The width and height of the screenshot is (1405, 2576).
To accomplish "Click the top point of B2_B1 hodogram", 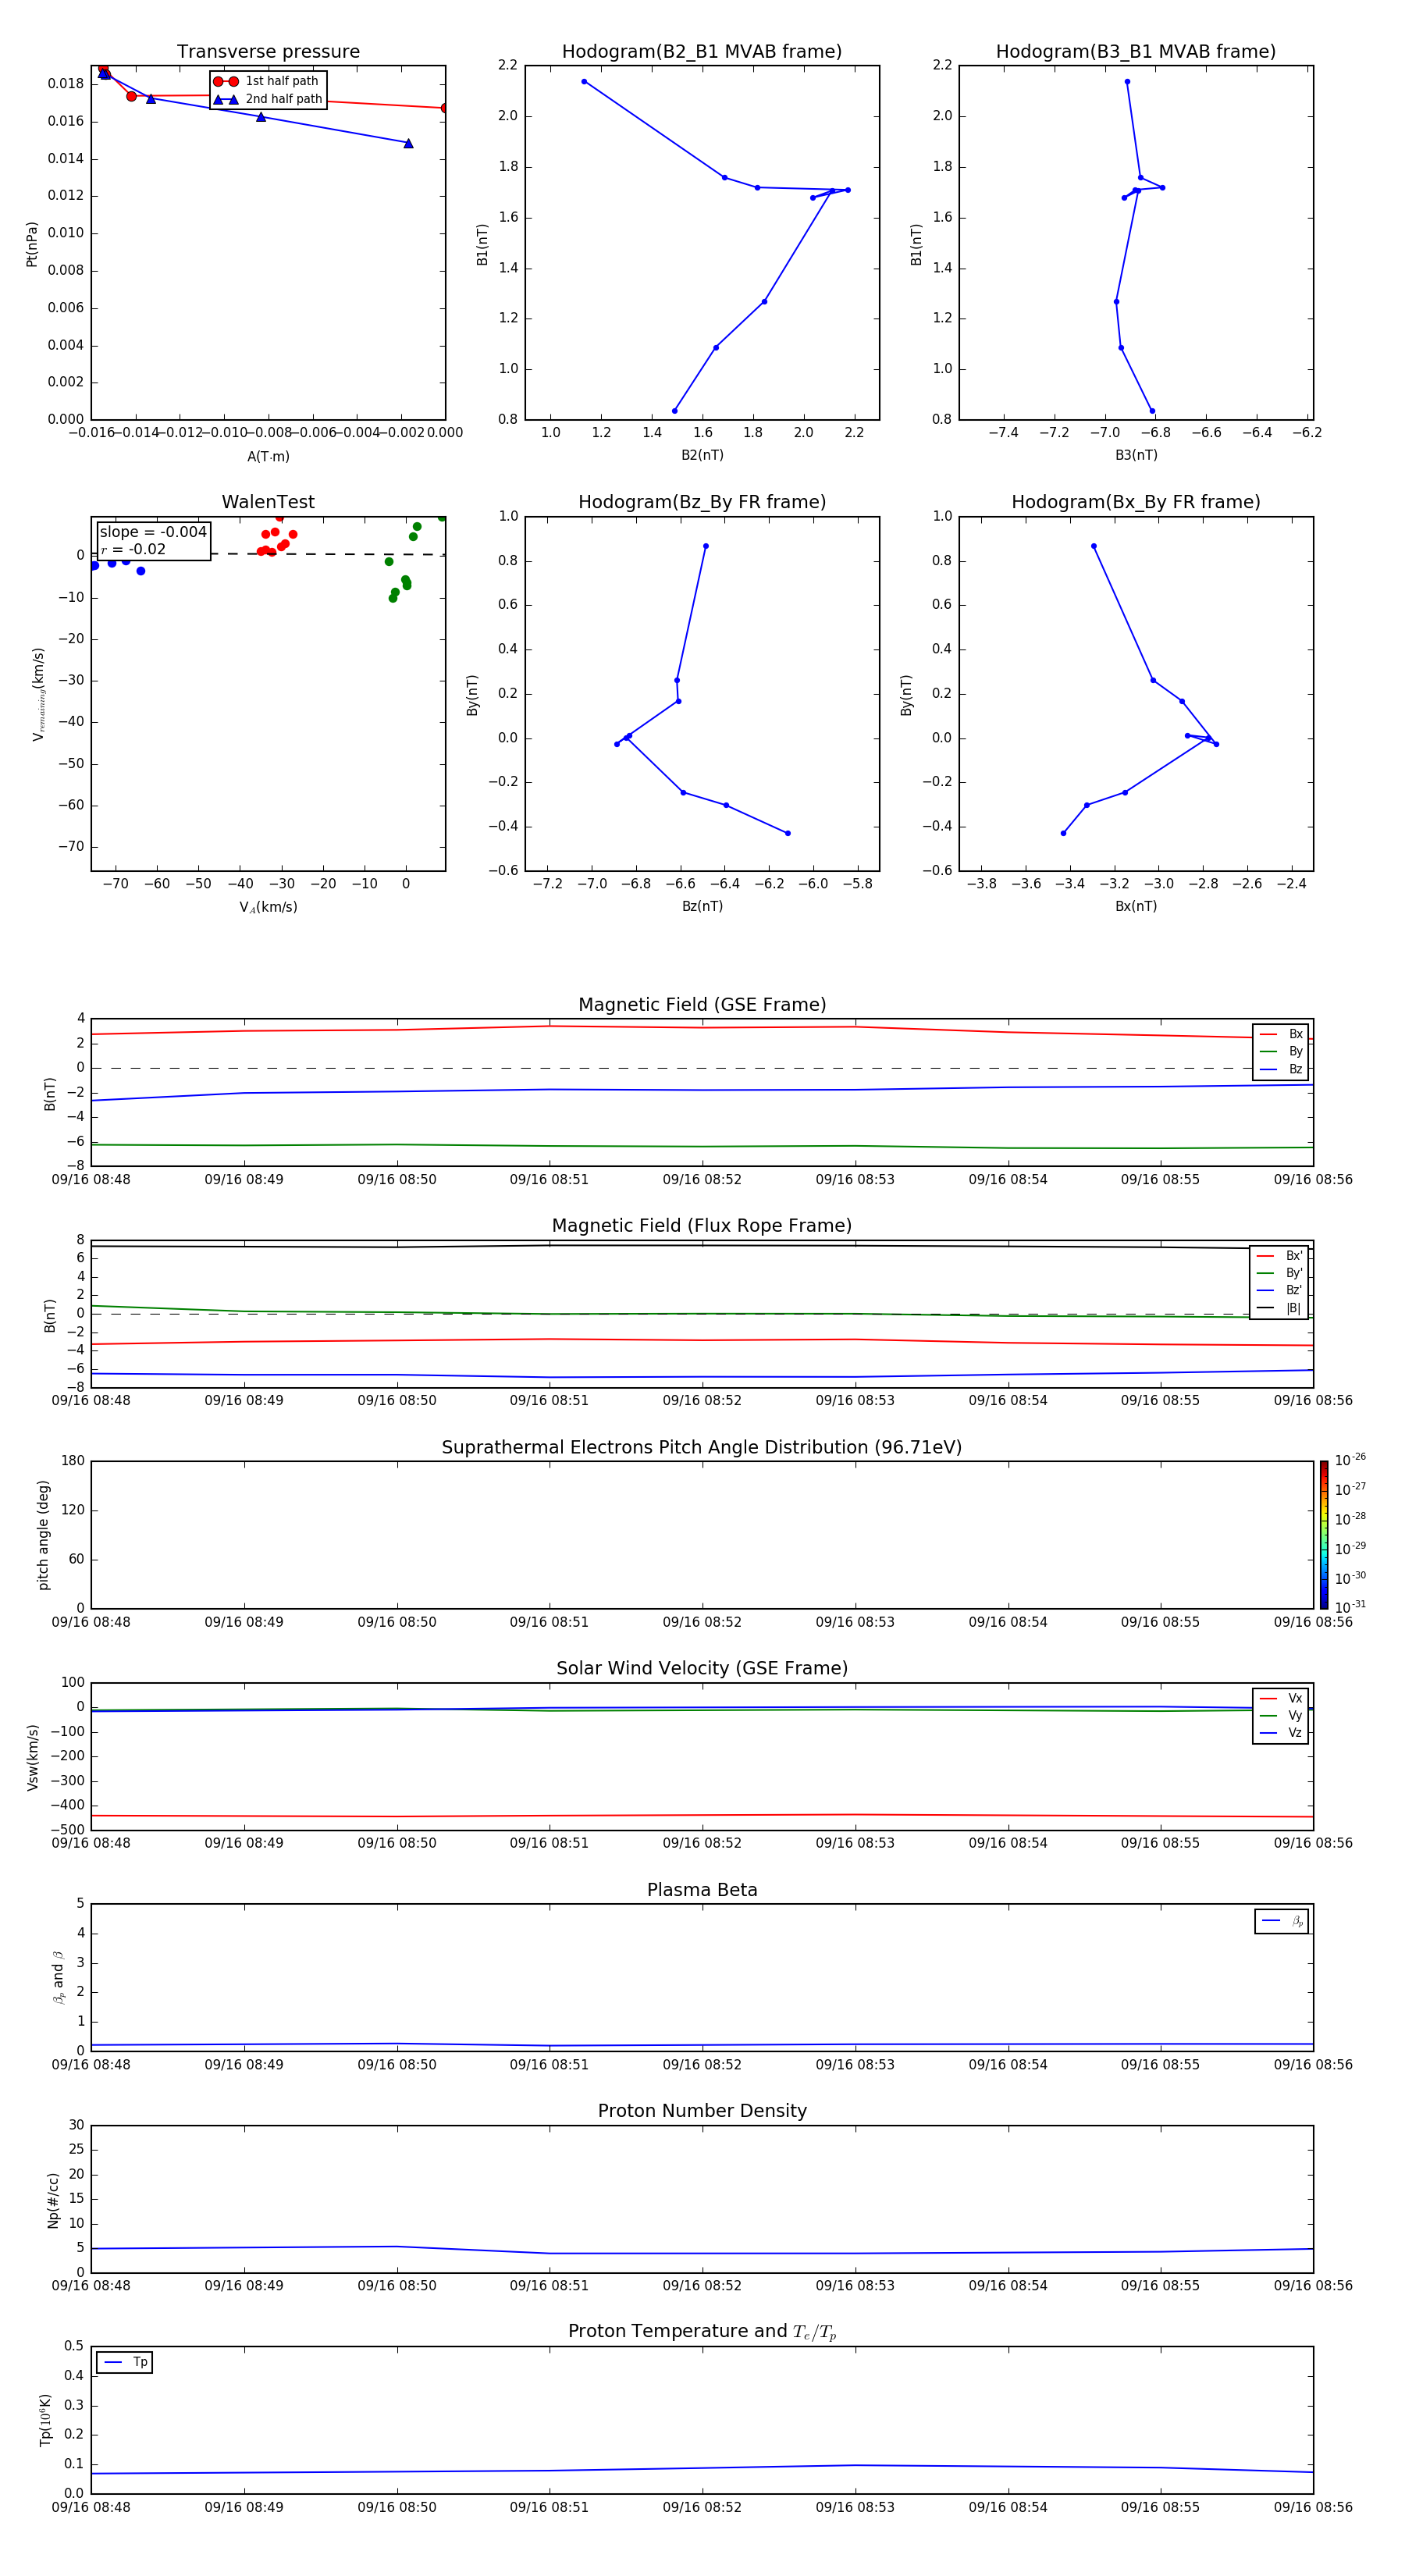I will [584, 82].
